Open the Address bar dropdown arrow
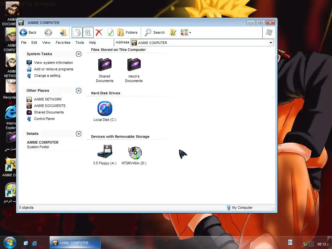The width and height of the screenshot is (332, 249). tap(271, 43)
